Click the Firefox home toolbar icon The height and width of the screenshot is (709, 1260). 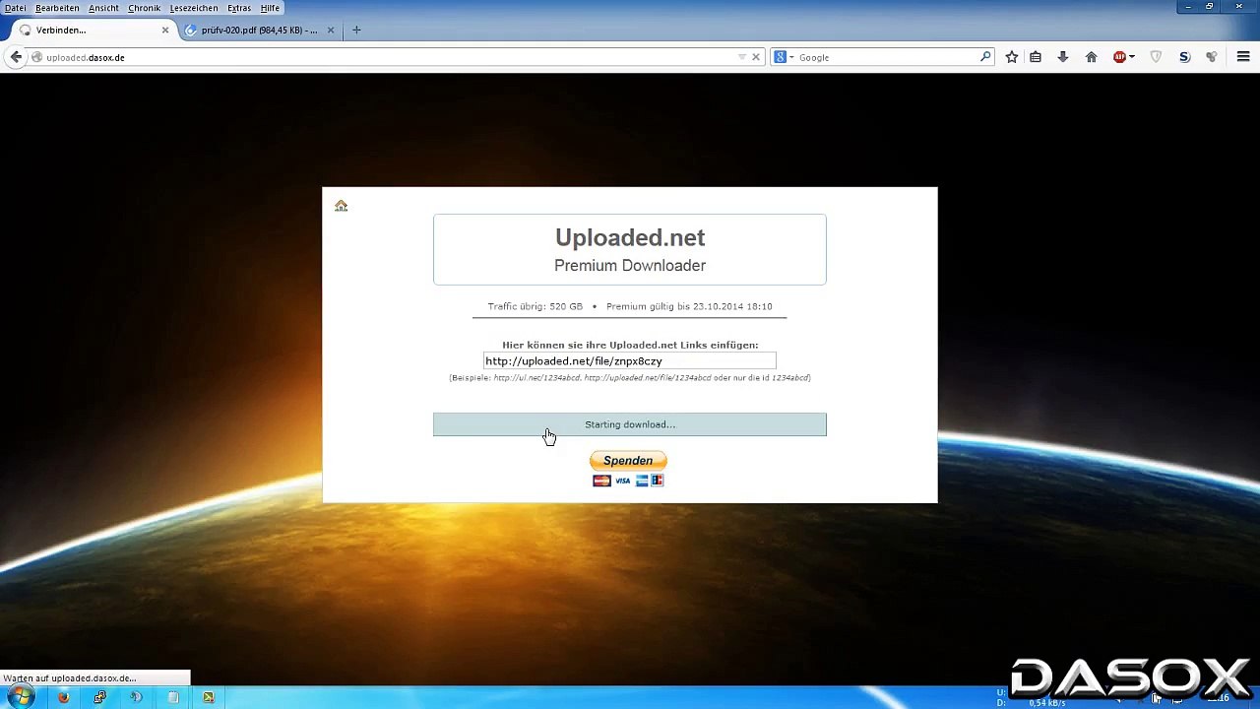click(x=1091, y=57)
